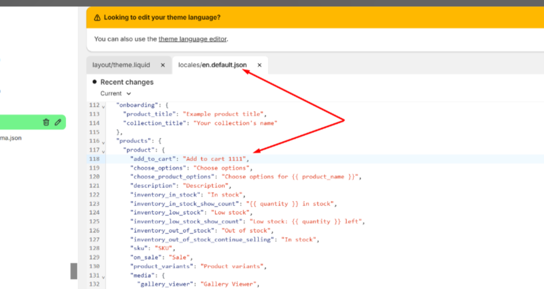Image resolution: width=544 pixels, height=289 pixels.
Task: Open the Current version dropdown
Action: [x=115, y=94]
